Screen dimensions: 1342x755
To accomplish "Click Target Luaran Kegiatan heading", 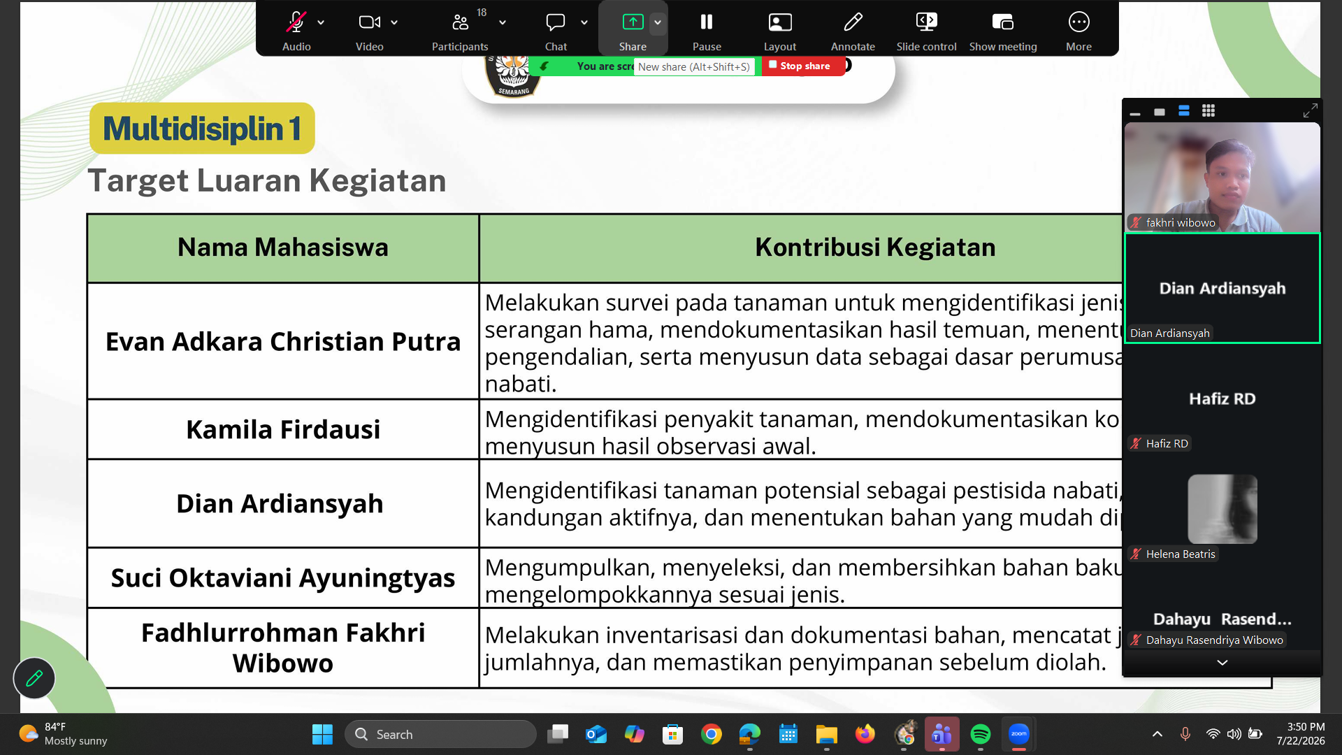I will [266, 180].
